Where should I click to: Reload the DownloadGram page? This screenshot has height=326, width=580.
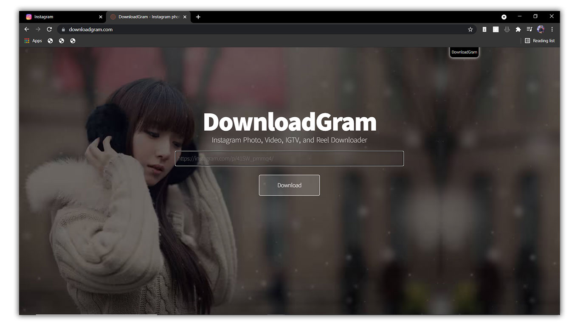(49, 29)
